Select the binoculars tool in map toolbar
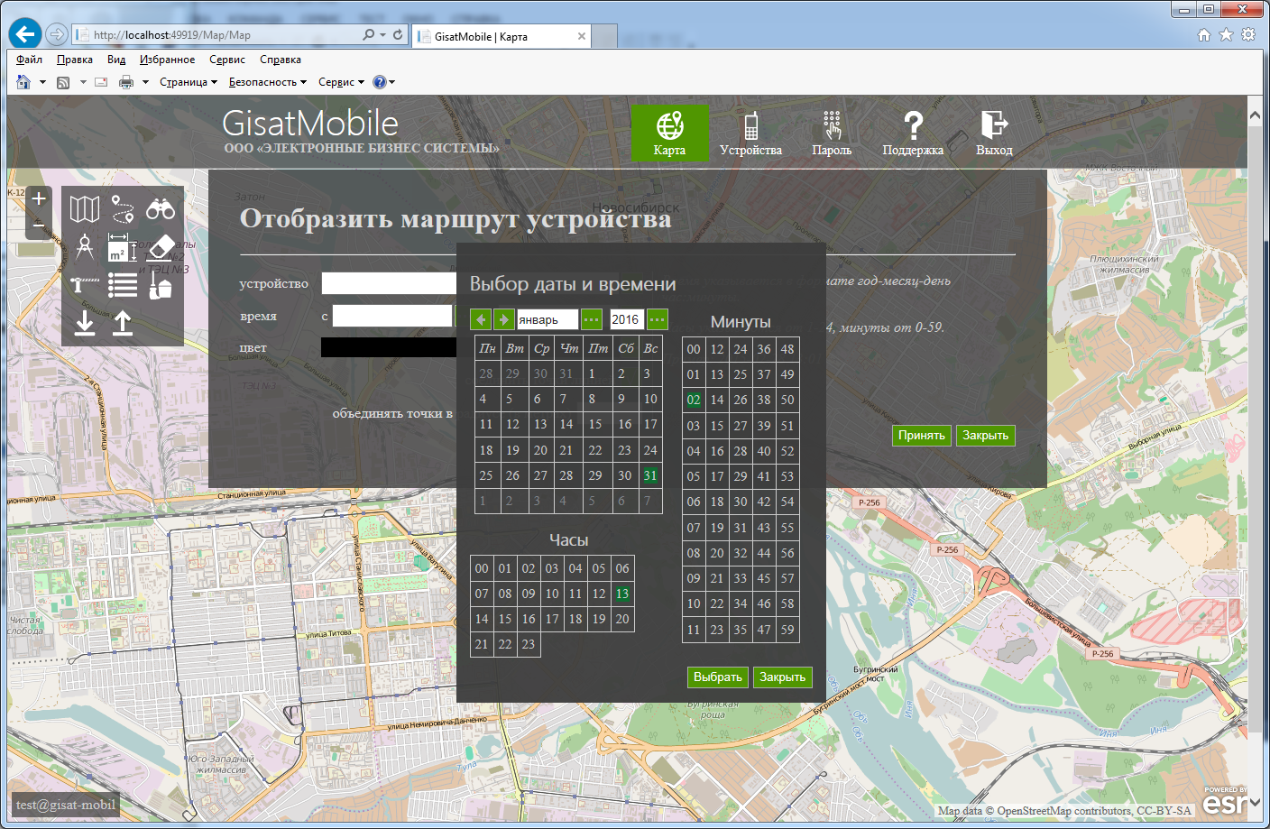Image resolution: width=1270 pixels, height=829 pixels. (161, 209)
